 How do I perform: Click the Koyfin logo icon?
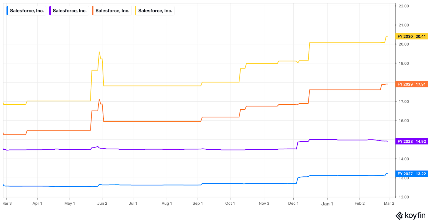[x=399, y=216]
